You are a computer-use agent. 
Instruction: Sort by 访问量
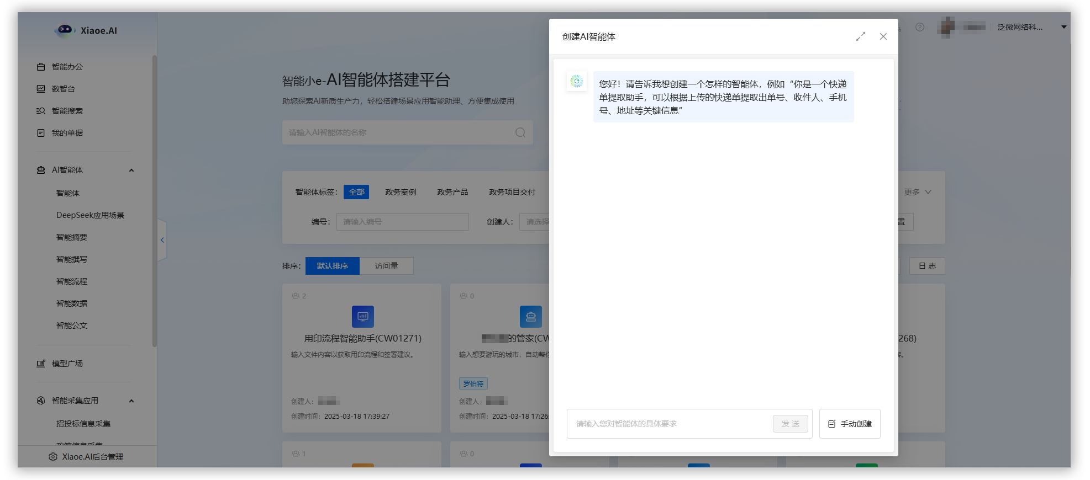point(386,266)
